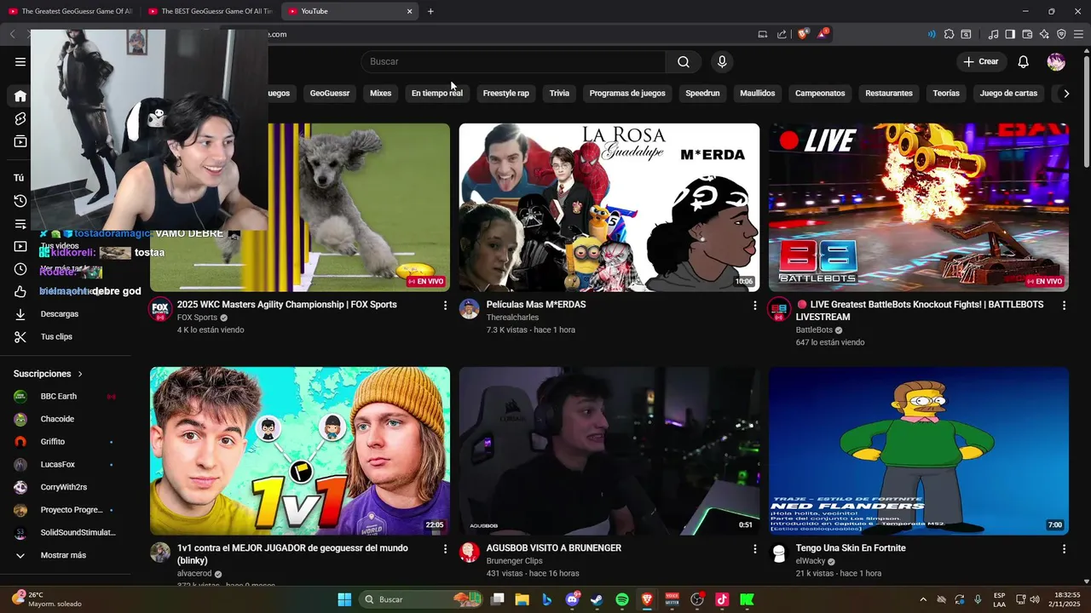The height and width of the screenshot is (613, 1091).
Task: Open watch History icon in sidebar
Action: [x=20, y=201]
